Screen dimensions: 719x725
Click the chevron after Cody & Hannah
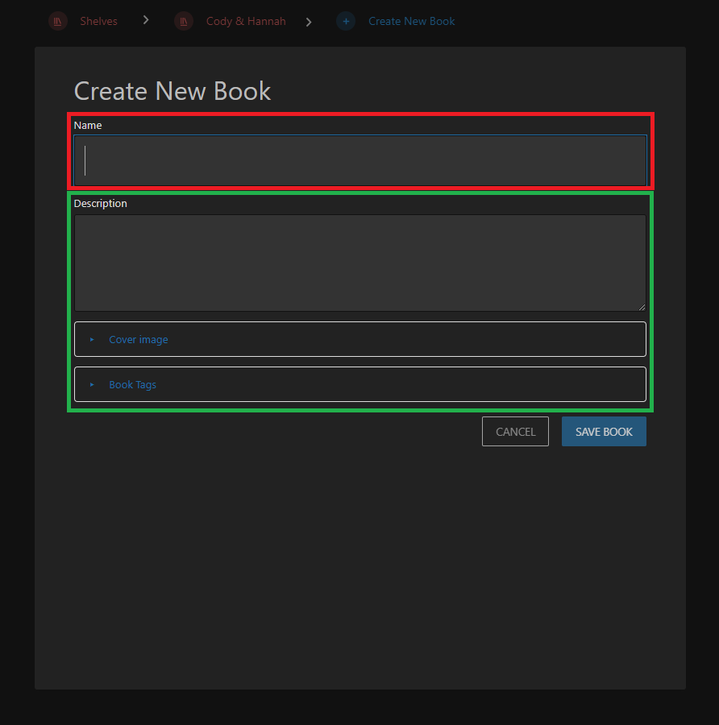coord(309,22)
